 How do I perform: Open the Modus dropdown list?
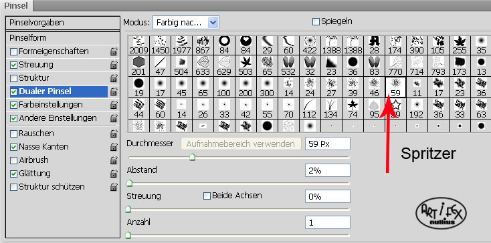click(186, 23)
